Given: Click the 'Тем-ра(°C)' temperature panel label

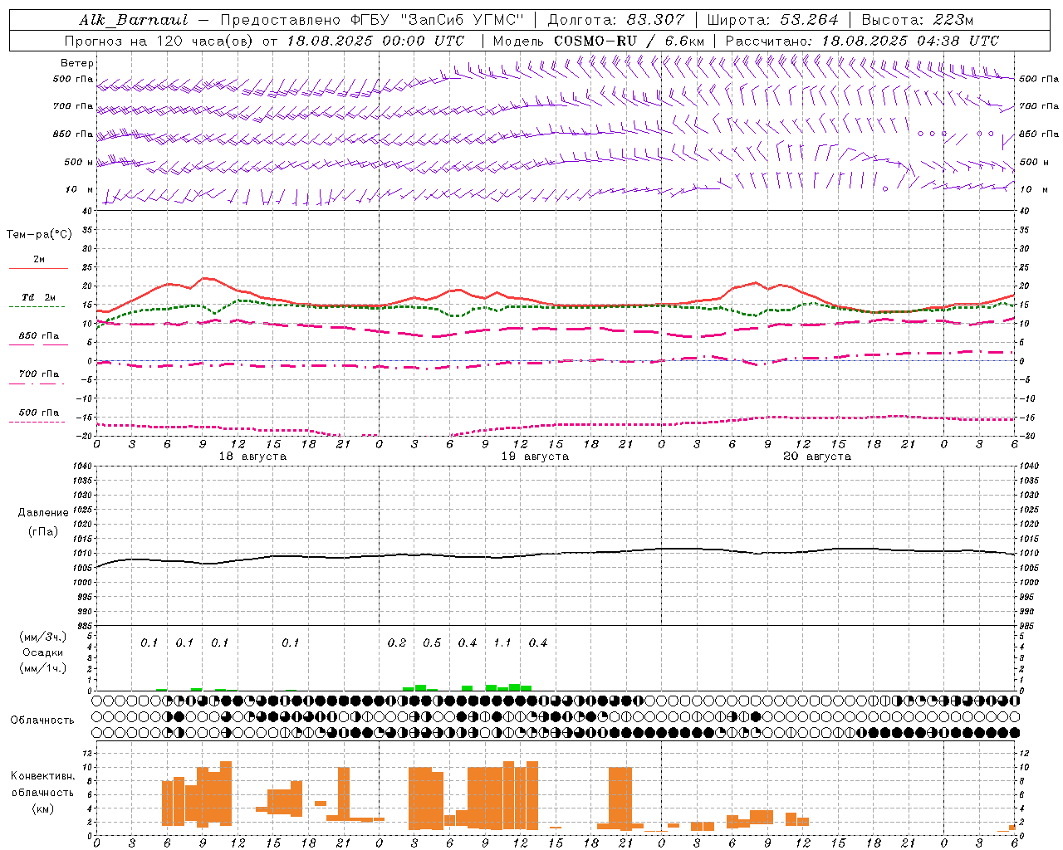Looking at the screenshot, I should [x=39, y=235].
